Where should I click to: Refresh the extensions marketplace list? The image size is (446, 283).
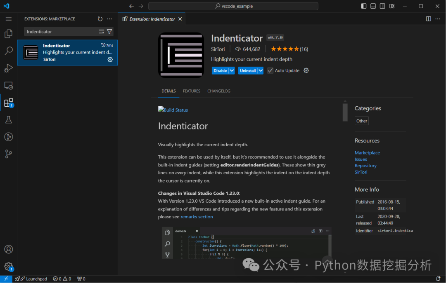pyautogui.click(x=100, y=19)
